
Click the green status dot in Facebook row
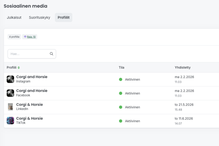(121, 93)
